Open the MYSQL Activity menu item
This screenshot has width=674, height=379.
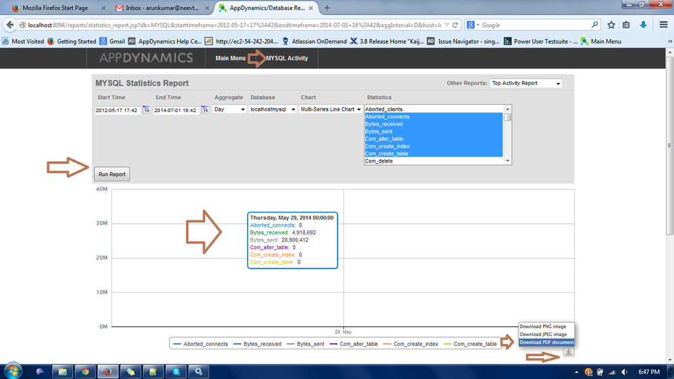point(287,59)
